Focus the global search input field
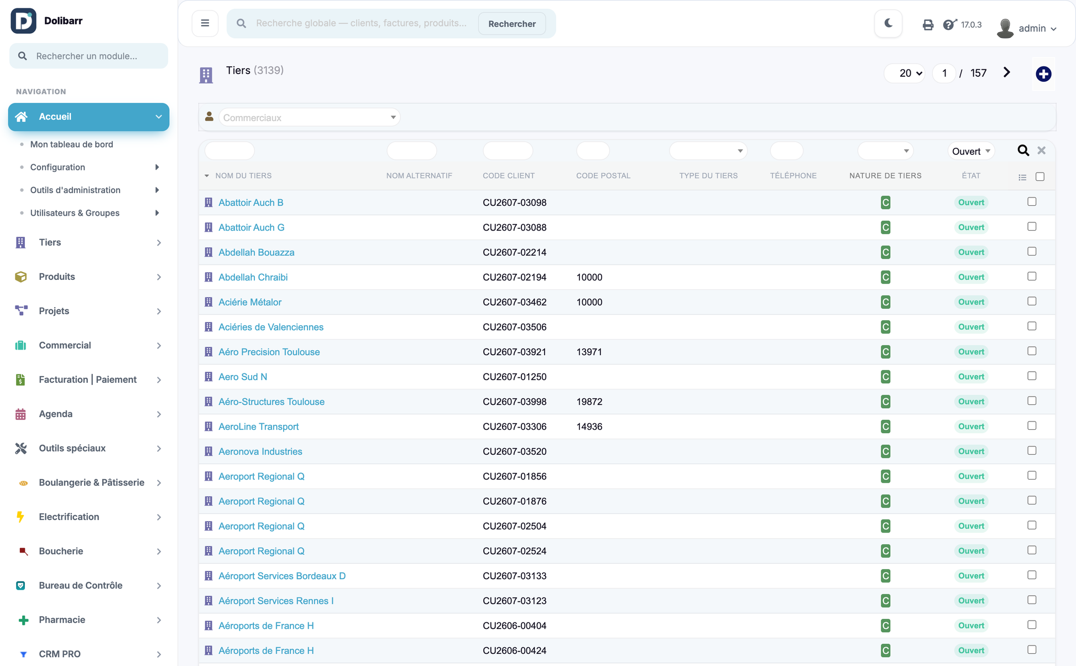Viewport: 1076px width, 666px height. pos(362,23)
